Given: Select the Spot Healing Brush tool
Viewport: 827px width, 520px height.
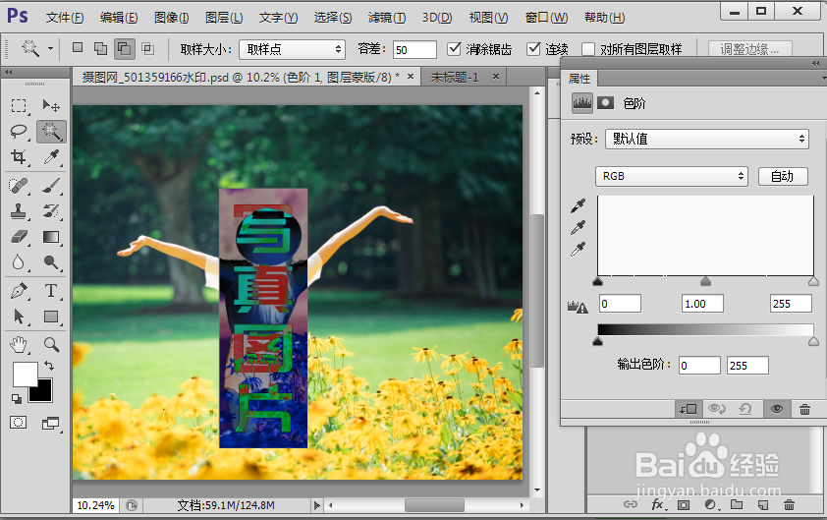Looking at the screenshot, I should click(x=19, y=186).
